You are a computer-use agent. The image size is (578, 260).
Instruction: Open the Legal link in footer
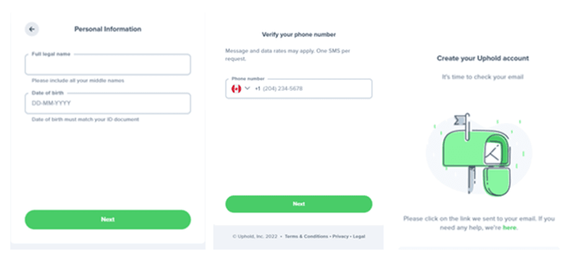[x=358, y=236]
